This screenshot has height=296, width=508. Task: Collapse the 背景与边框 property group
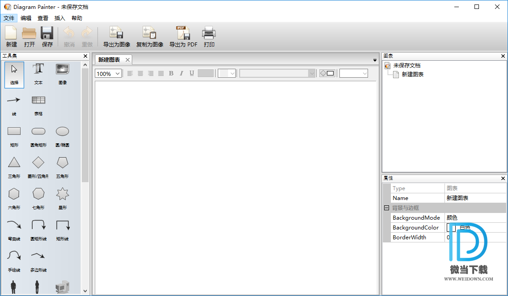pyautogui.click(x=386, y=208)
